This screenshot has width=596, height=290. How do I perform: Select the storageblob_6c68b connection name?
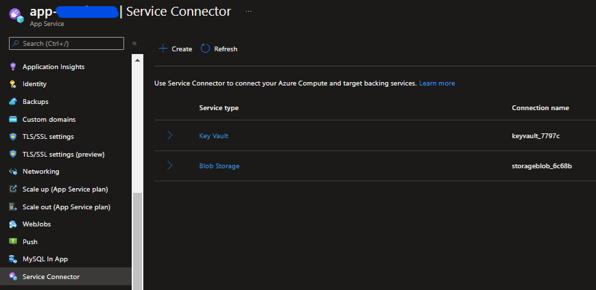pyautogui.click(x=542, y=166)
